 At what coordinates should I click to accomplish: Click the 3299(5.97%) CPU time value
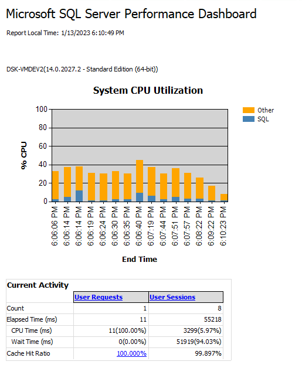tap(202, 330)
